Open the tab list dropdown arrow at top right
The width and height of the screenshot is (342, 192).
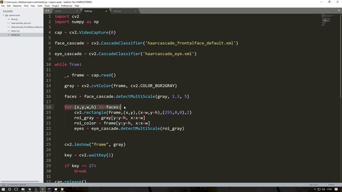pos(339,11)
